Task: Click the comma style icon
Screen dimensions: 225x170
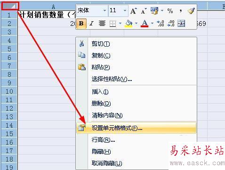Action: (x=181, y=11)
